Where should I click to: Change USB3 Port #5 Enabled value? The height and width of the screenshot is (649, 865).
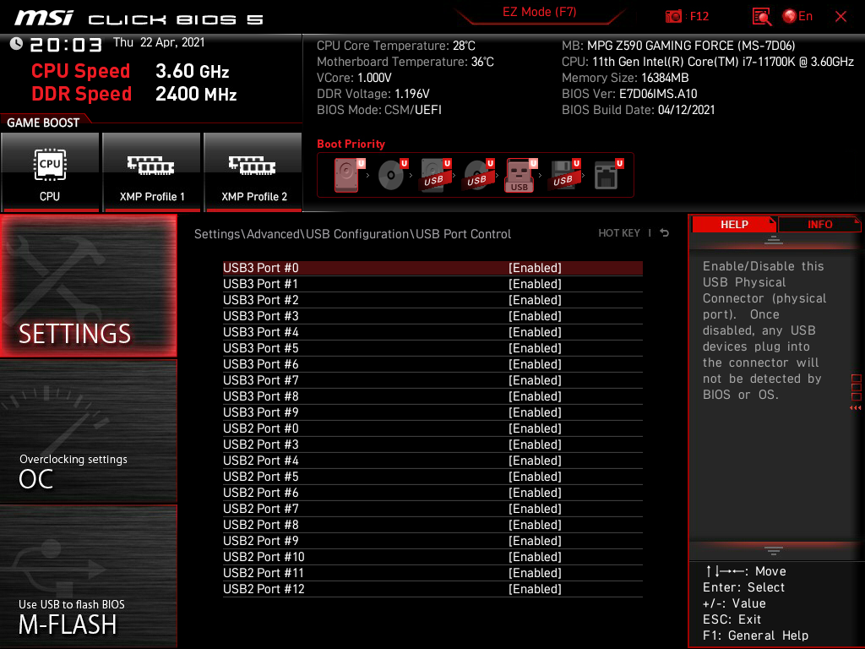pos(535,347)
